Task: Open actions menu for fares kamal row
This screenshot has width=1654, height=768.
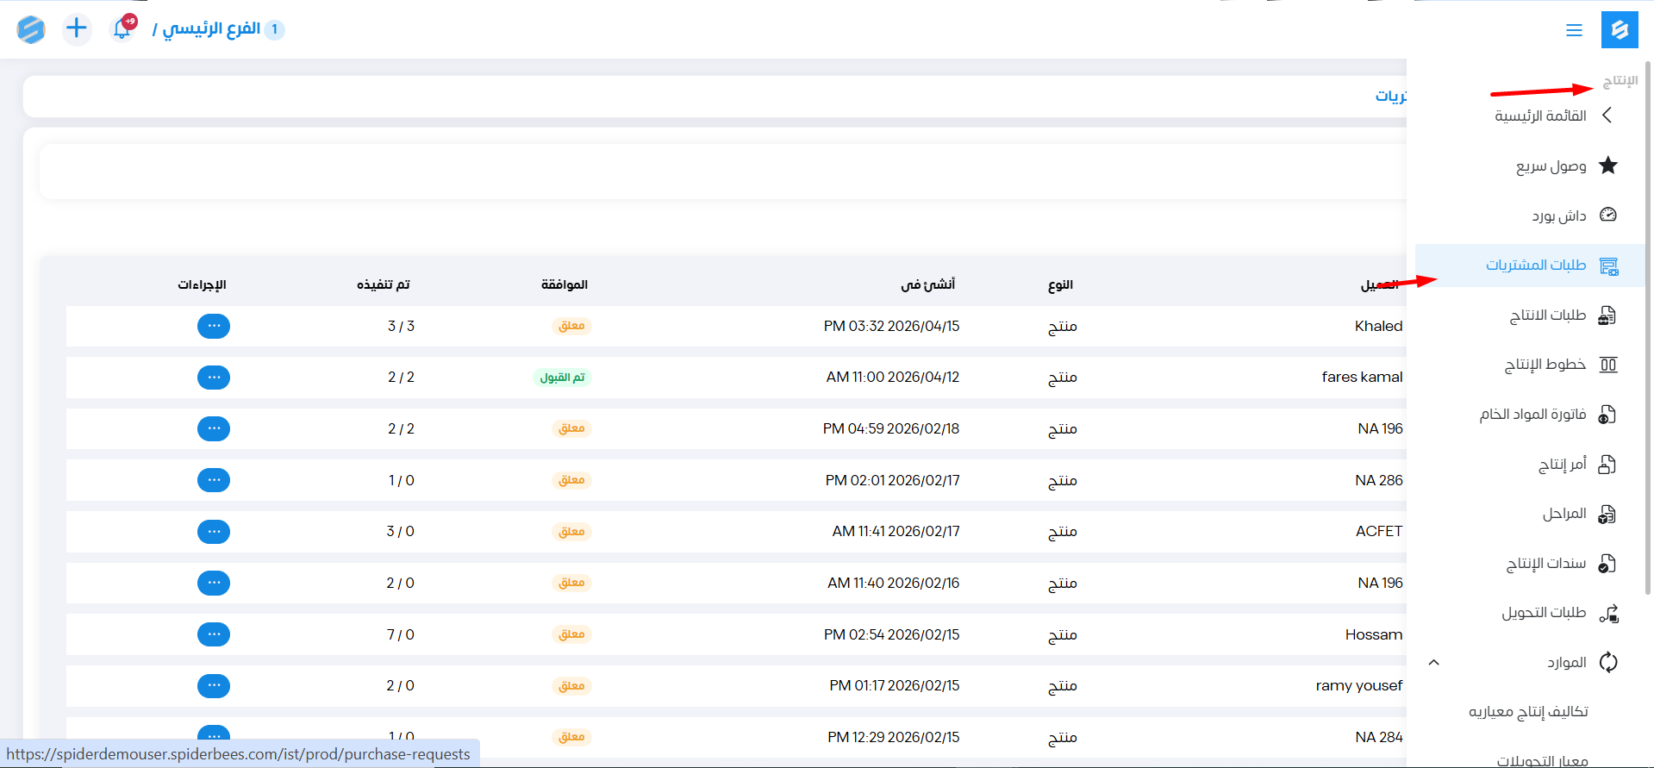Action: (214, 378)
